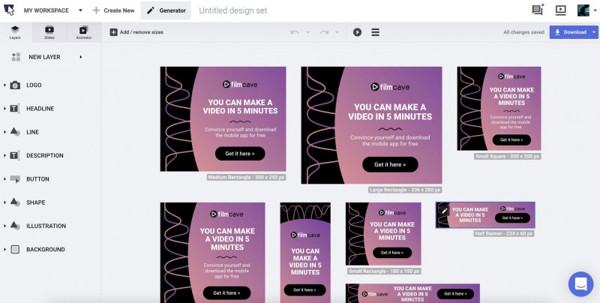Open the comments icon in top bar

pyautogui.click(x=538, y=10)
